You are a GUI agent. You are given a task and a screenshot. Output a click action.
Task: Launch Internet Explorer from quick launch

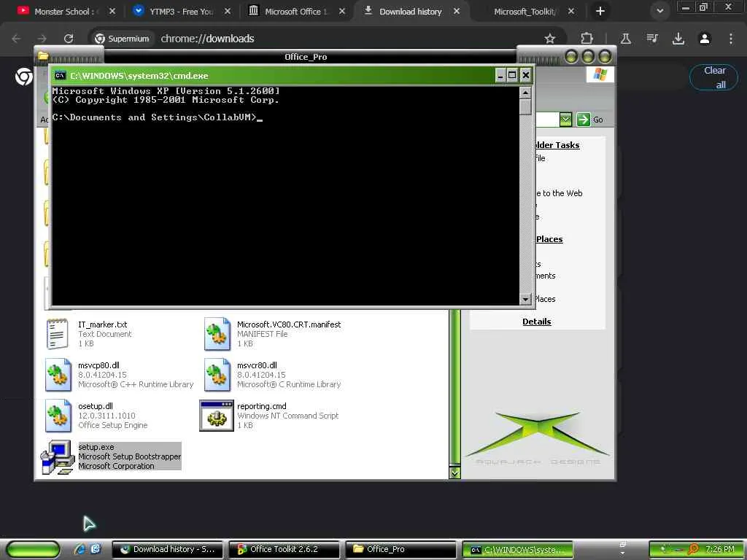click(x=80, y=549)
